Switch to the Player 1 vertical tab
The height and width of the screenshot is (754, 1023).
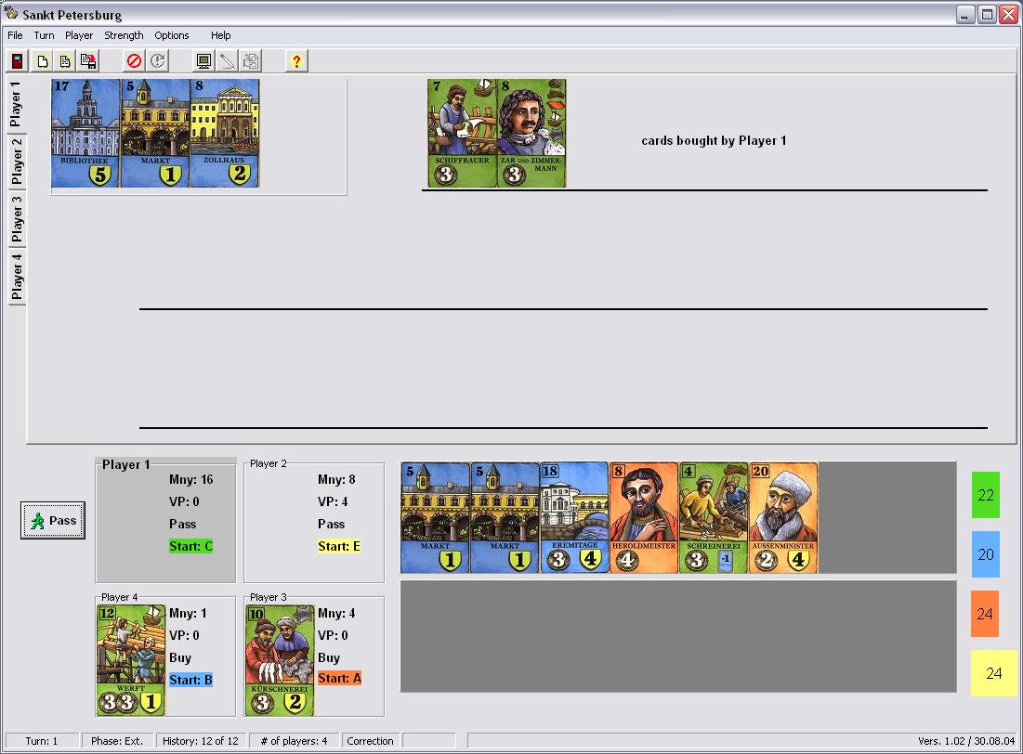(x=17, y=104)
